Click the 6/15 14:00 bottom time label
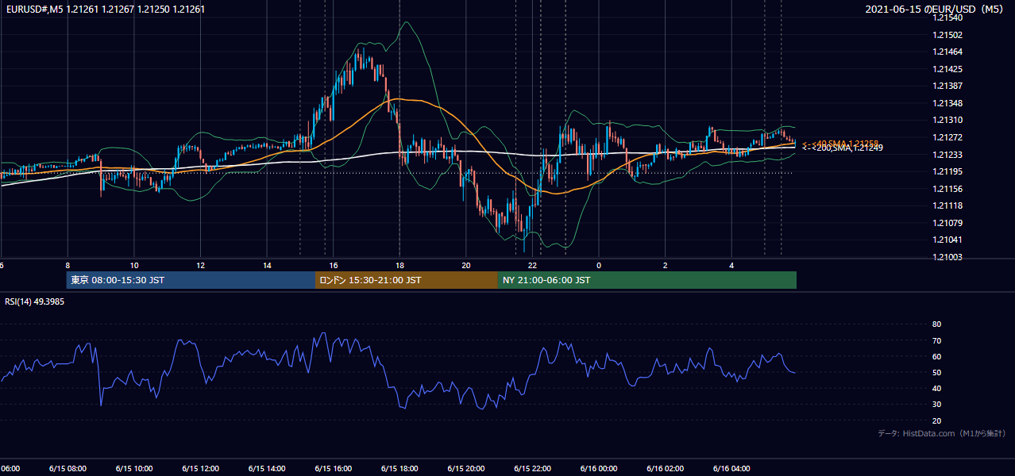The image size is (1015, 476). coord(267,468)
